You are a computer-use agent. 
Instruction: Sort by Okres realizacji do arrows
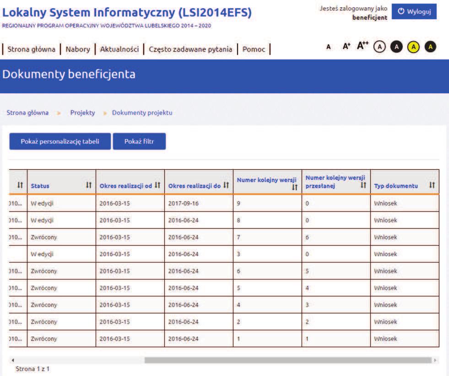pos(226,185)
